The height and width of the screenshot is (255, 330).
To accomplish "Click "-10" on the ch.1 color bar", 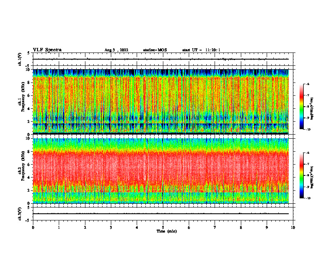I will pyautogui.click(x=308, y=129).
